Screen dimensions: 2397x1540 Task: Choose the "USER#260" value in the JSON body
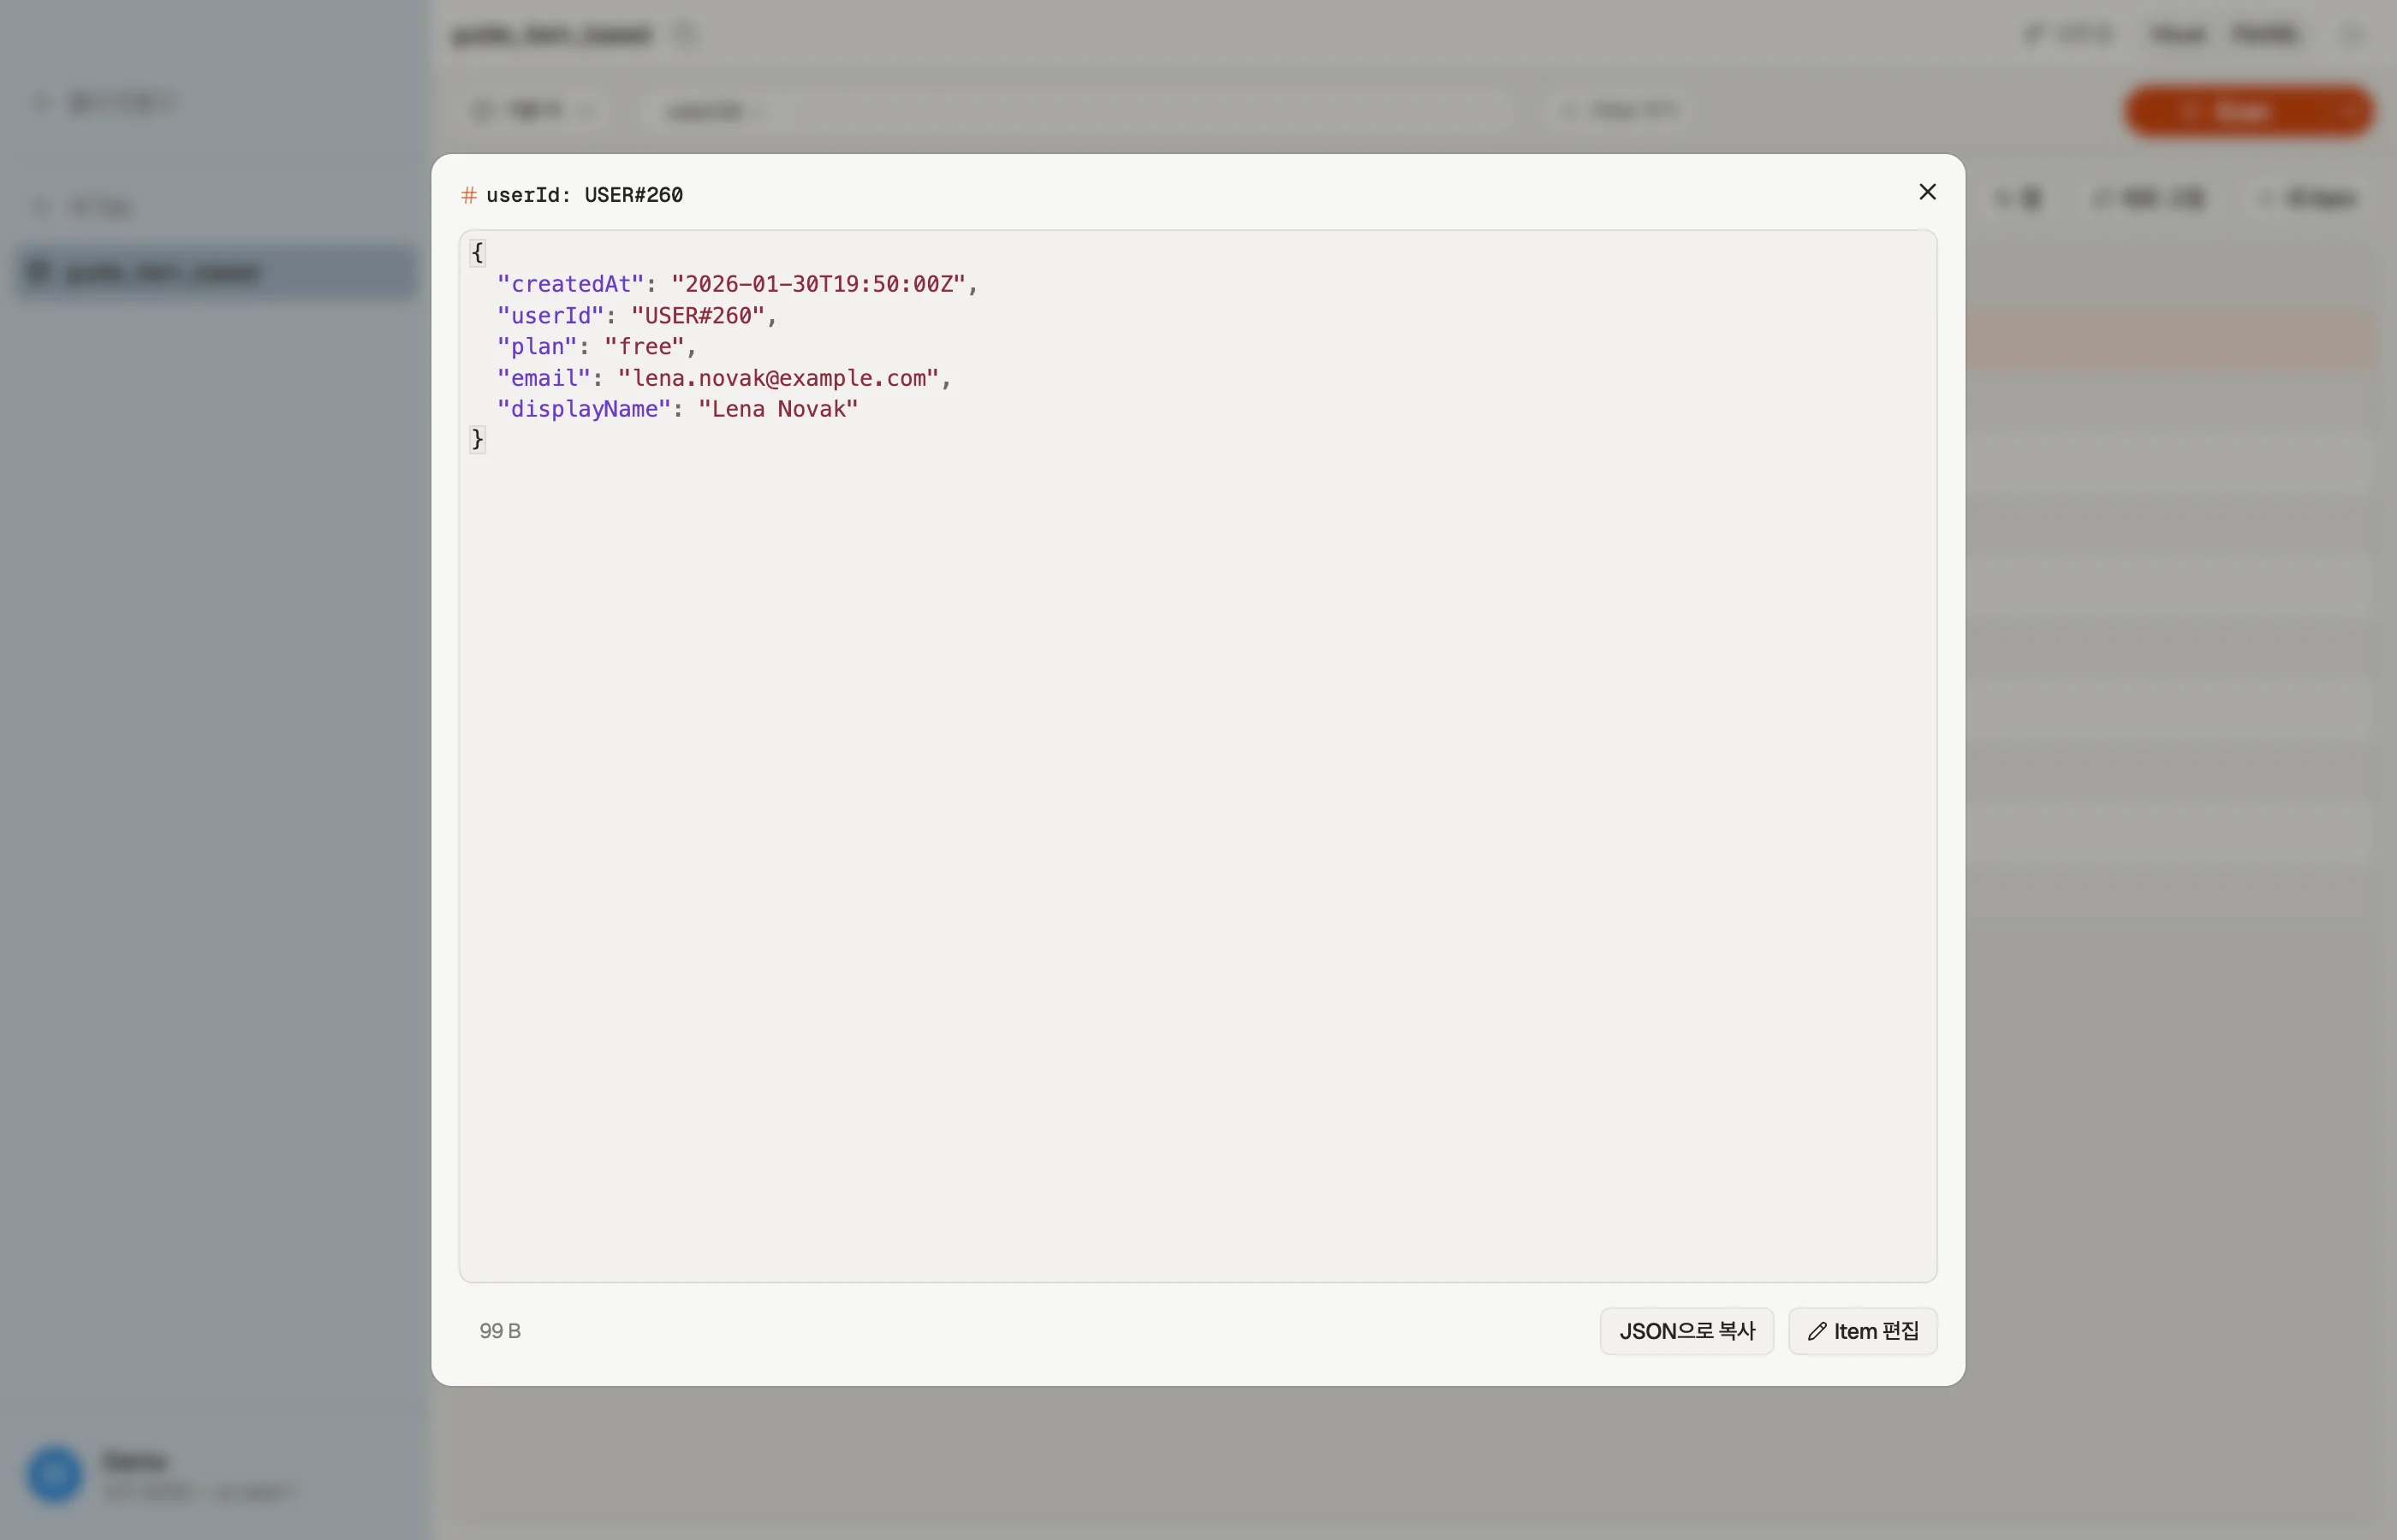point(698,316)
